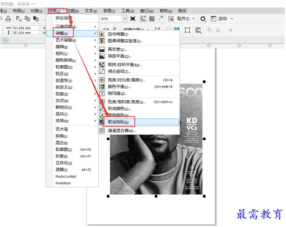Open the 效果 menu in the menu bar
The height and width of the screenshot is (227, 286).
tap(54, 11)
